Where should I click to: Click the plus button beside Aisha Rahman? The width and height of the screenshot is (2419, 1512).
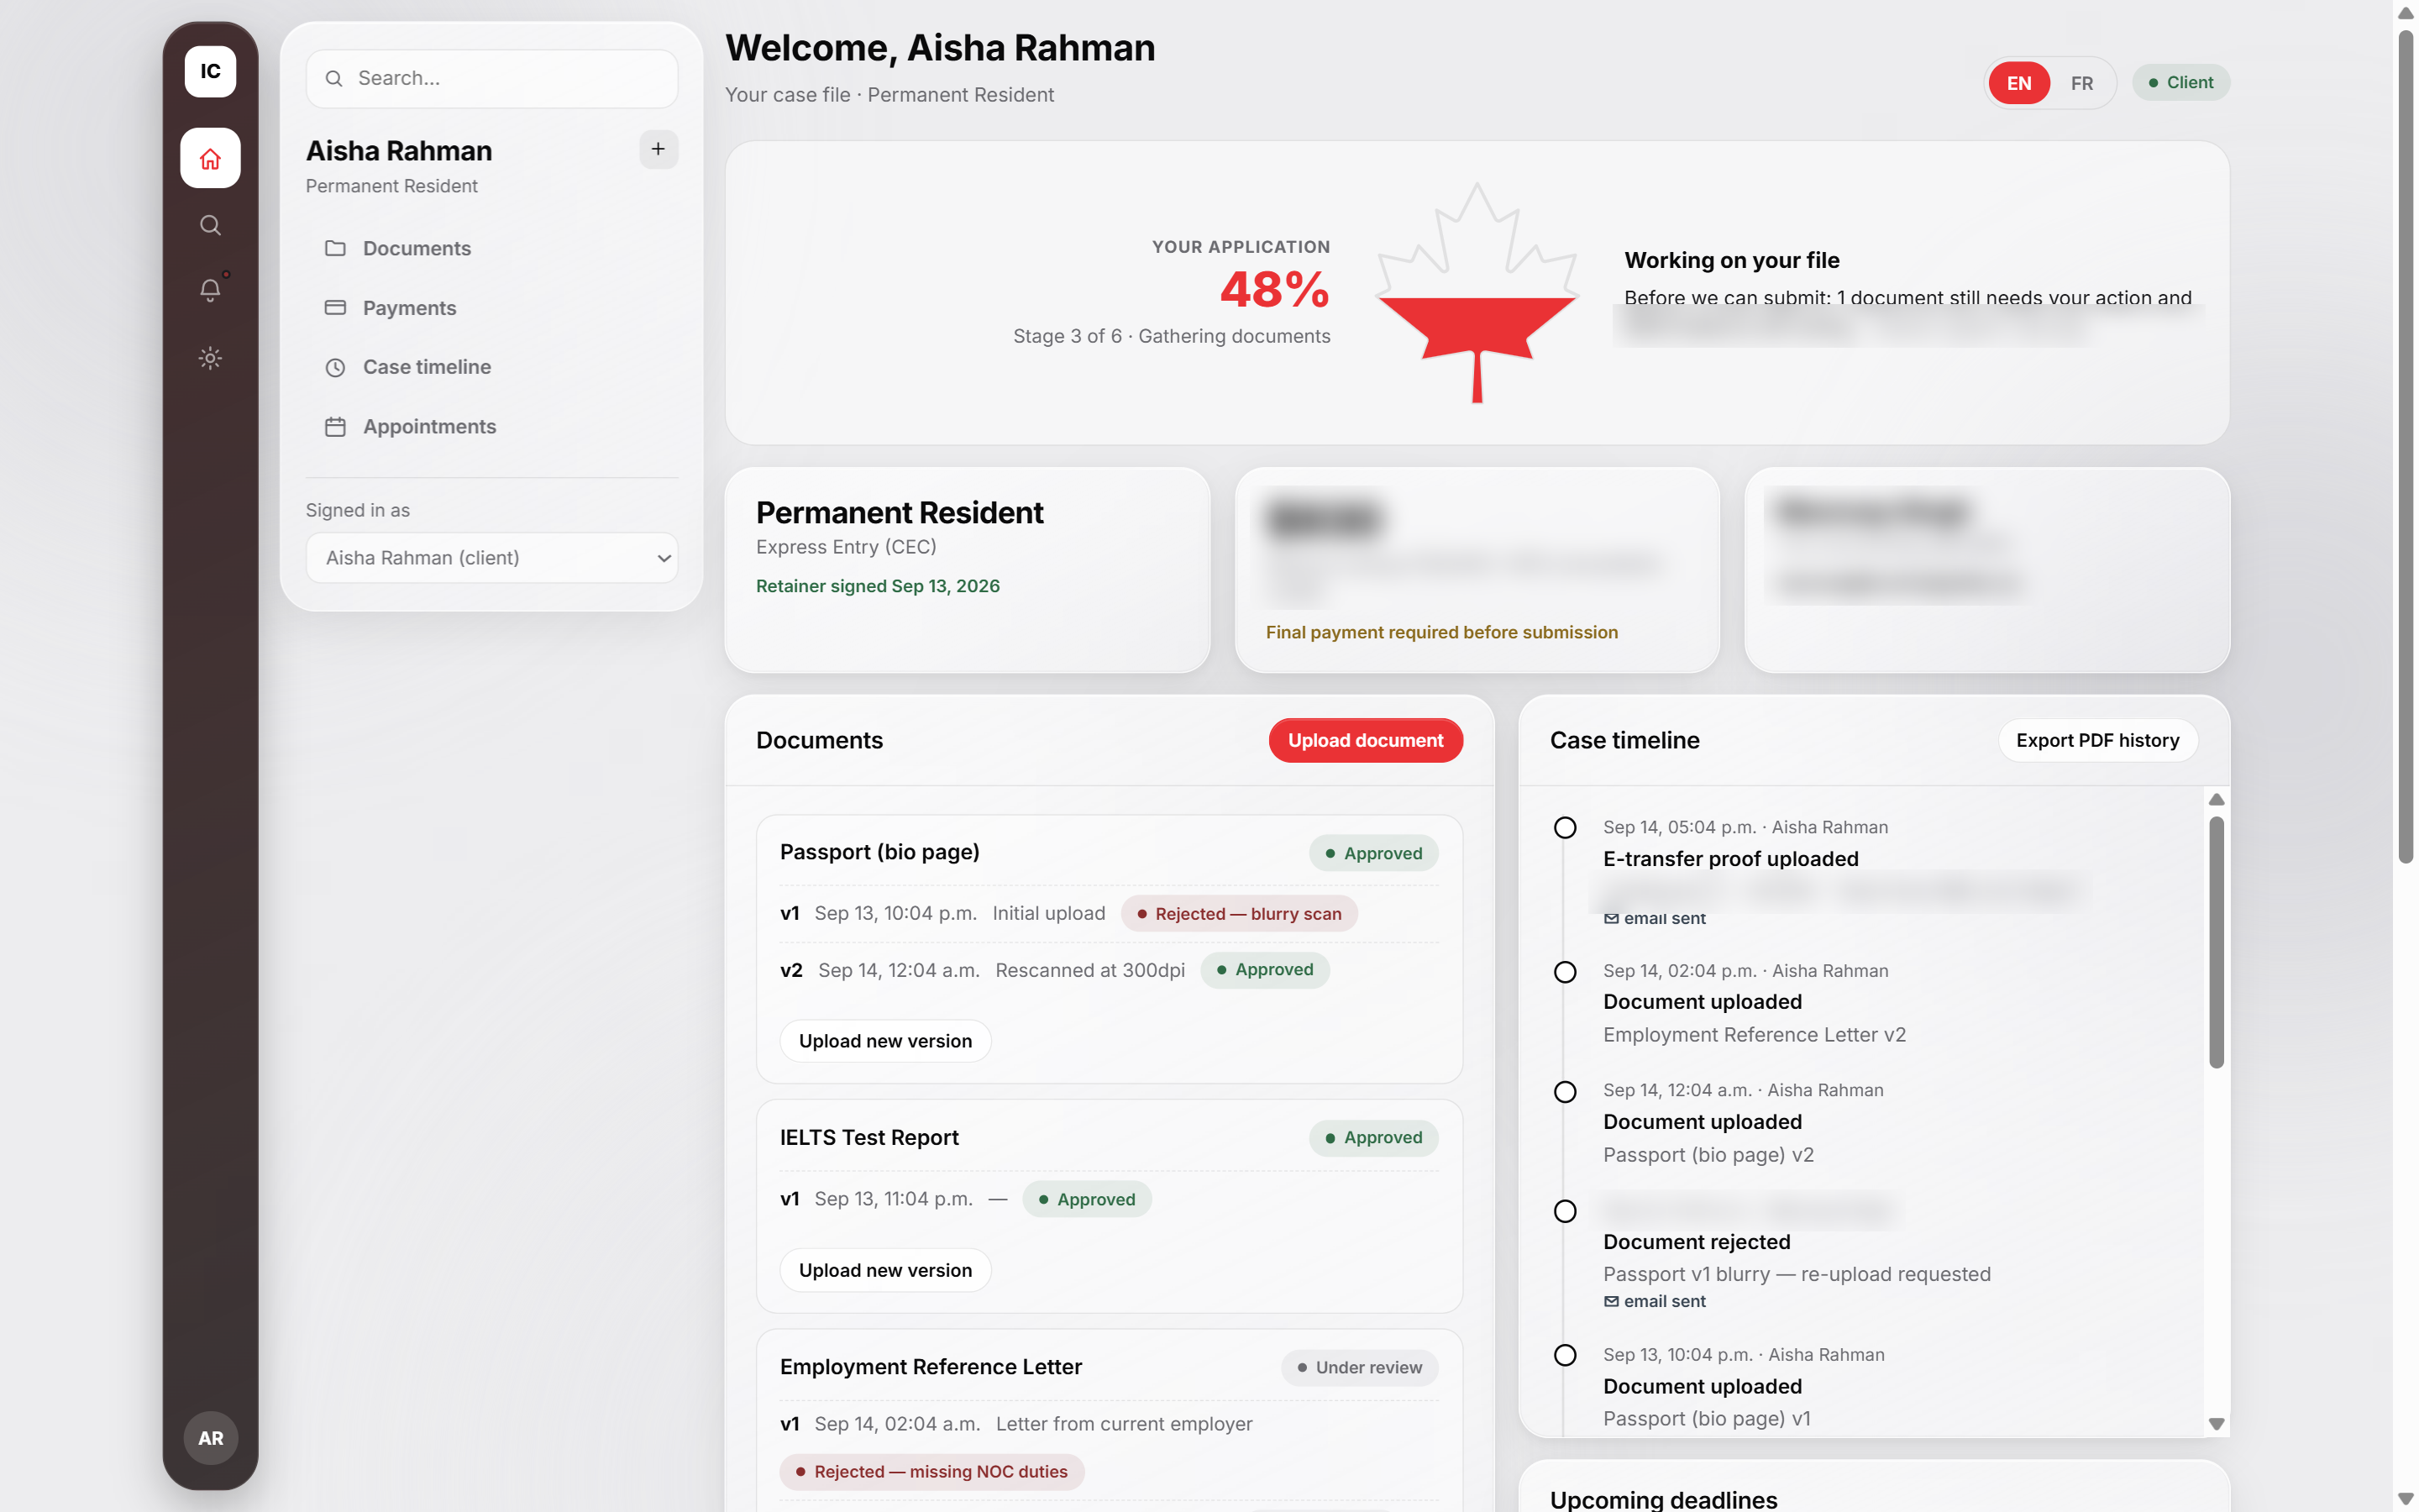click(658, 149)
